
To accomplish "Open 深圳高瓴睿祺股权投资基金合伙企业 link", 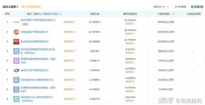I will pos(38,51).
